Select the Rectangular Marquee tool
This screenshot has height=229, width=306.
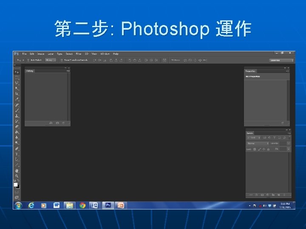17,78
